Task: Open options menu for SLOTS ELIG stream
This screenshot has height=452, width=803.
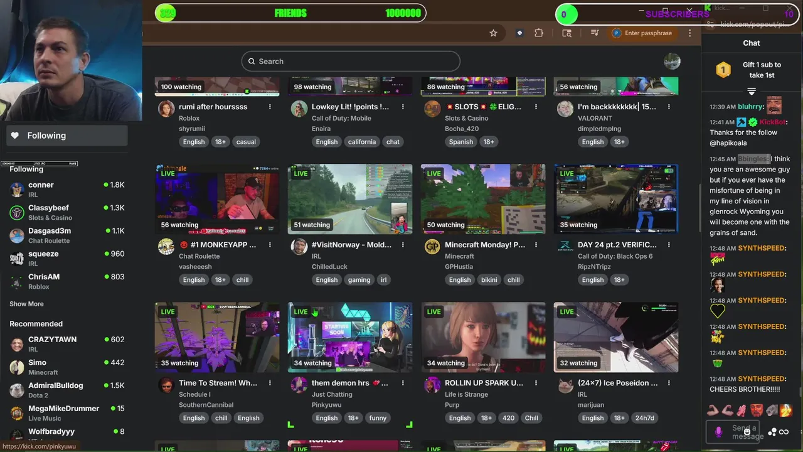Action: [536, 107]
